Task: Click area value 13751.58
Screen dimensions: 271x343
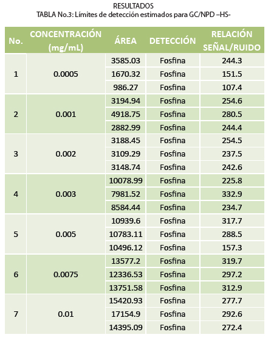Action: click(126, 288)
